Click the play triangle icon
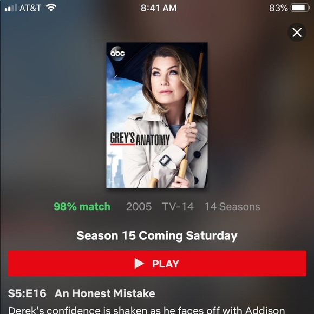This screenshot has height=314, width=314. (x=139, y=263)
